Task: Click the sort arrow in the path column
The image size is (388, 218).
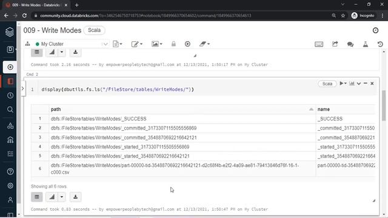Action: point(311,109)
